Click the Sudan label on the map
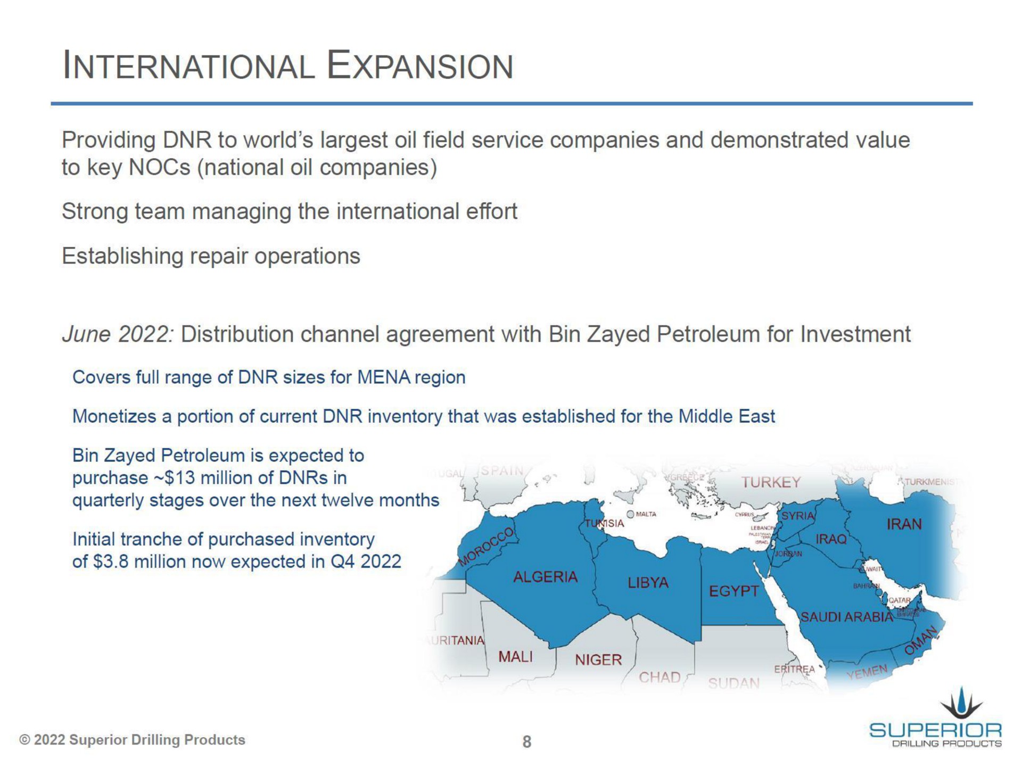Screen dimensions: 1022x767 click(x=733, y=683)
